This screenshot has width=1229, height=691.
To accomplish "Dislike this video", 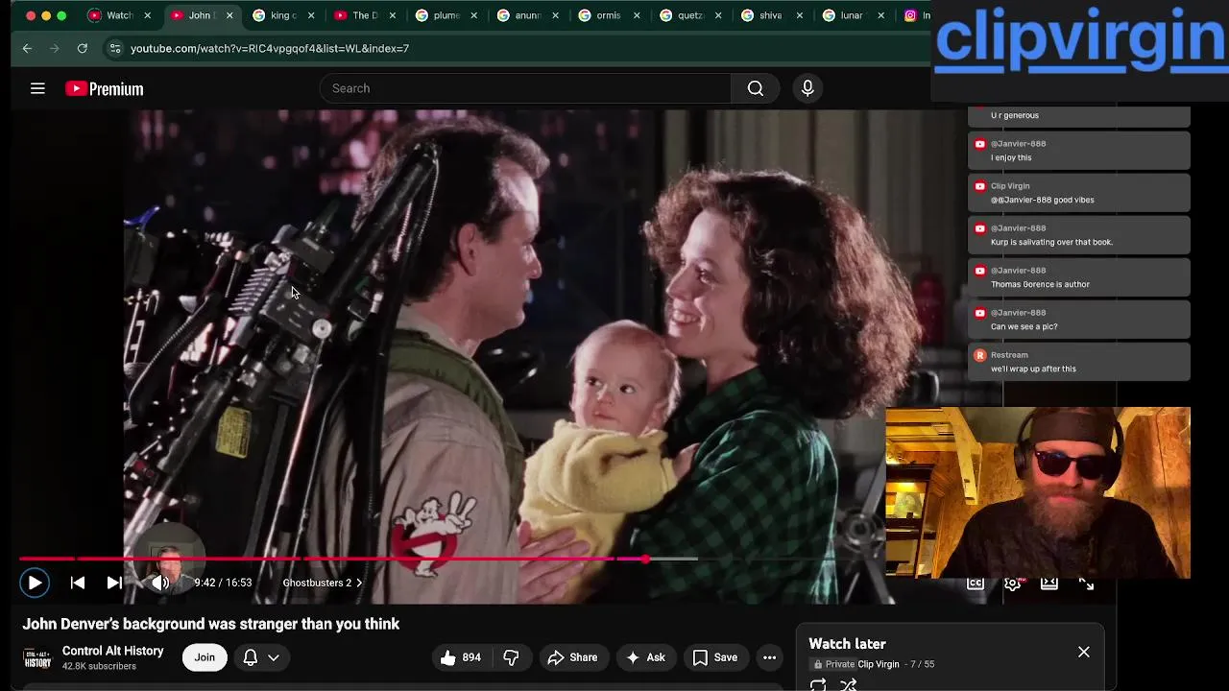I will coord(512,657).
